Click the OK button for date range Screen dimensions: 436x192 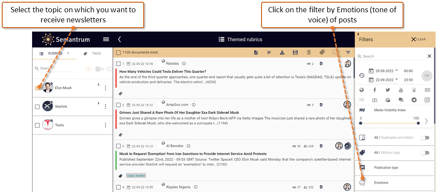(427, 75)
